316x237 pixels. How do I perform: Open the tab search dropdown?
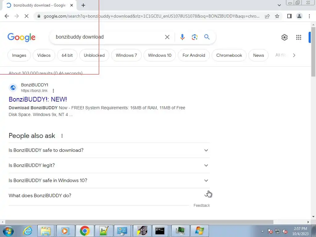point(279,5)
